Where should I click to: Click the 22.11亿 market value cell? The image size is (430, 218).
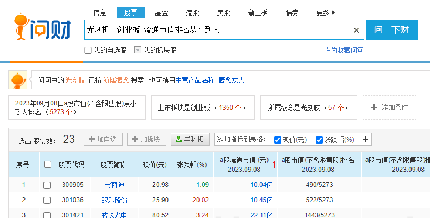261,215
